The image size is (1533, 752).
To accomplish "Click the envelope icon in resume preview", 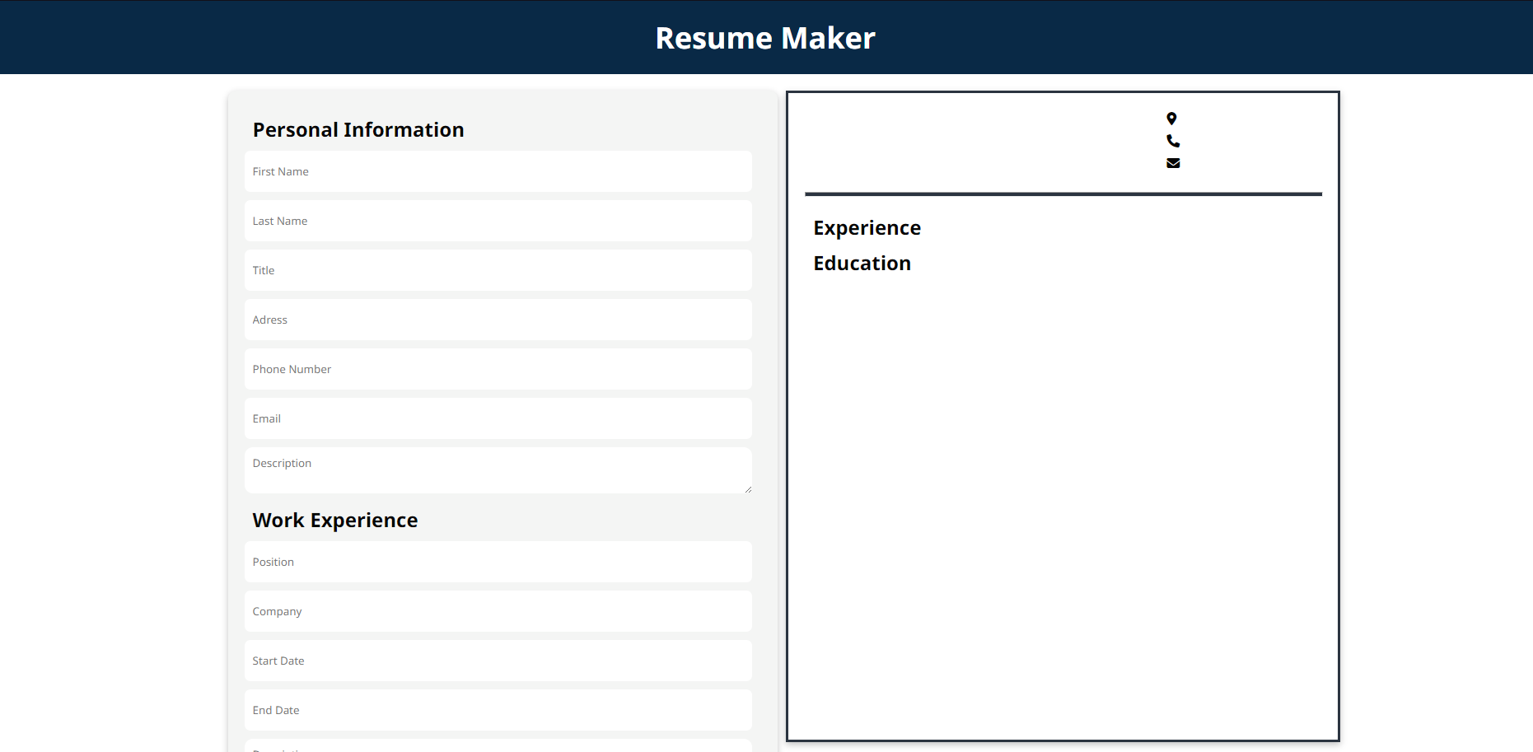I will coord(1172,162).
